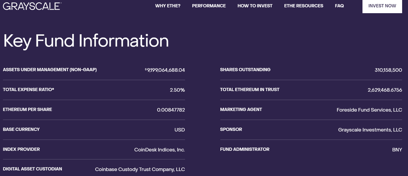Click the Total Ethereum in Trust figure
The width and height of the screenshot is (408, 176).
coord(385,90)
